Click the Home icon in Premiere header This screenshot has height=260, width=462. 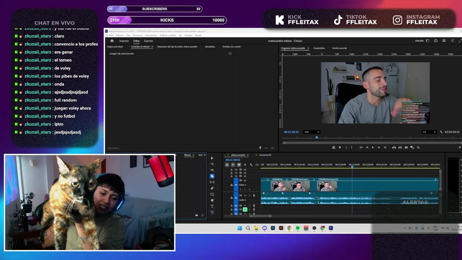click(x=112, y=41)
